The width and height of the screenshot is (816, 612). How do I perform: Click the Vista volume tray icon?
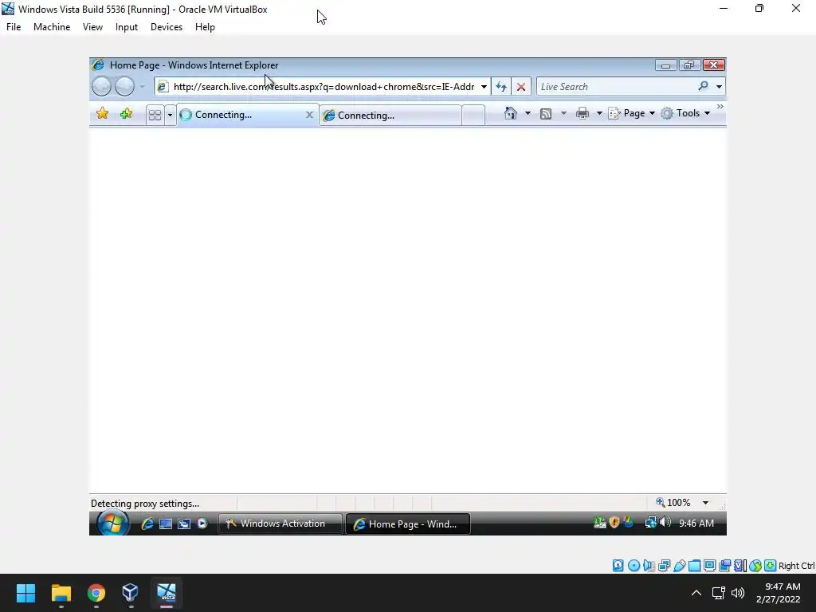coord(665,522)
